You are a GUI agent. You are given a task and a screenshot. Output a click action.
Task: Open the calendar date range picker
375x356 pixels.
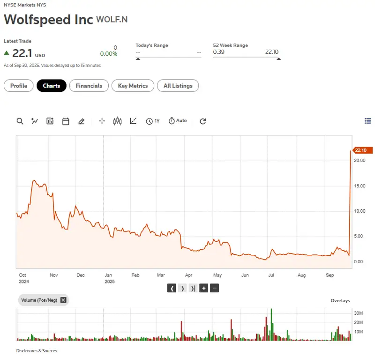[66, 121]
